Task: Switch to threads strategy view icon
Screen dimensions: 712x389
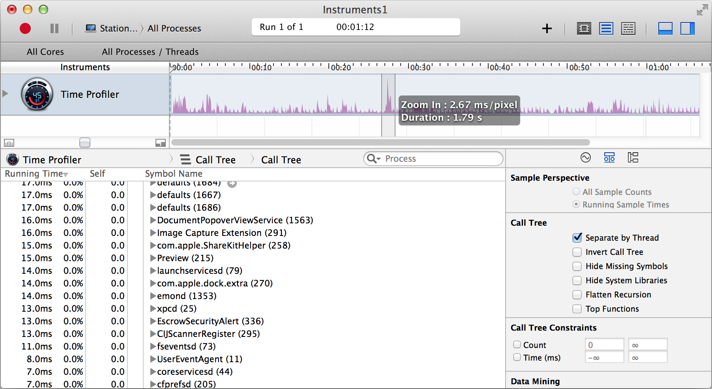Action: point(628,28)
